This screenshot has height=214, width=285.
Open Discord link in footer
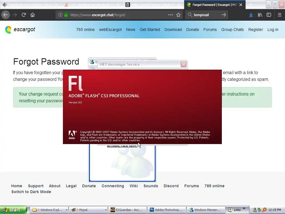point(171,186)
